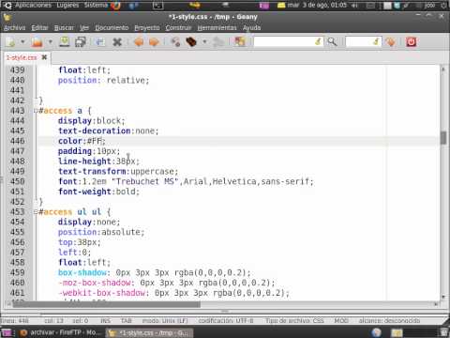Click the 'codificación: UTF-8' status entry
Screen dimensions: 450x338
[226, 321]
